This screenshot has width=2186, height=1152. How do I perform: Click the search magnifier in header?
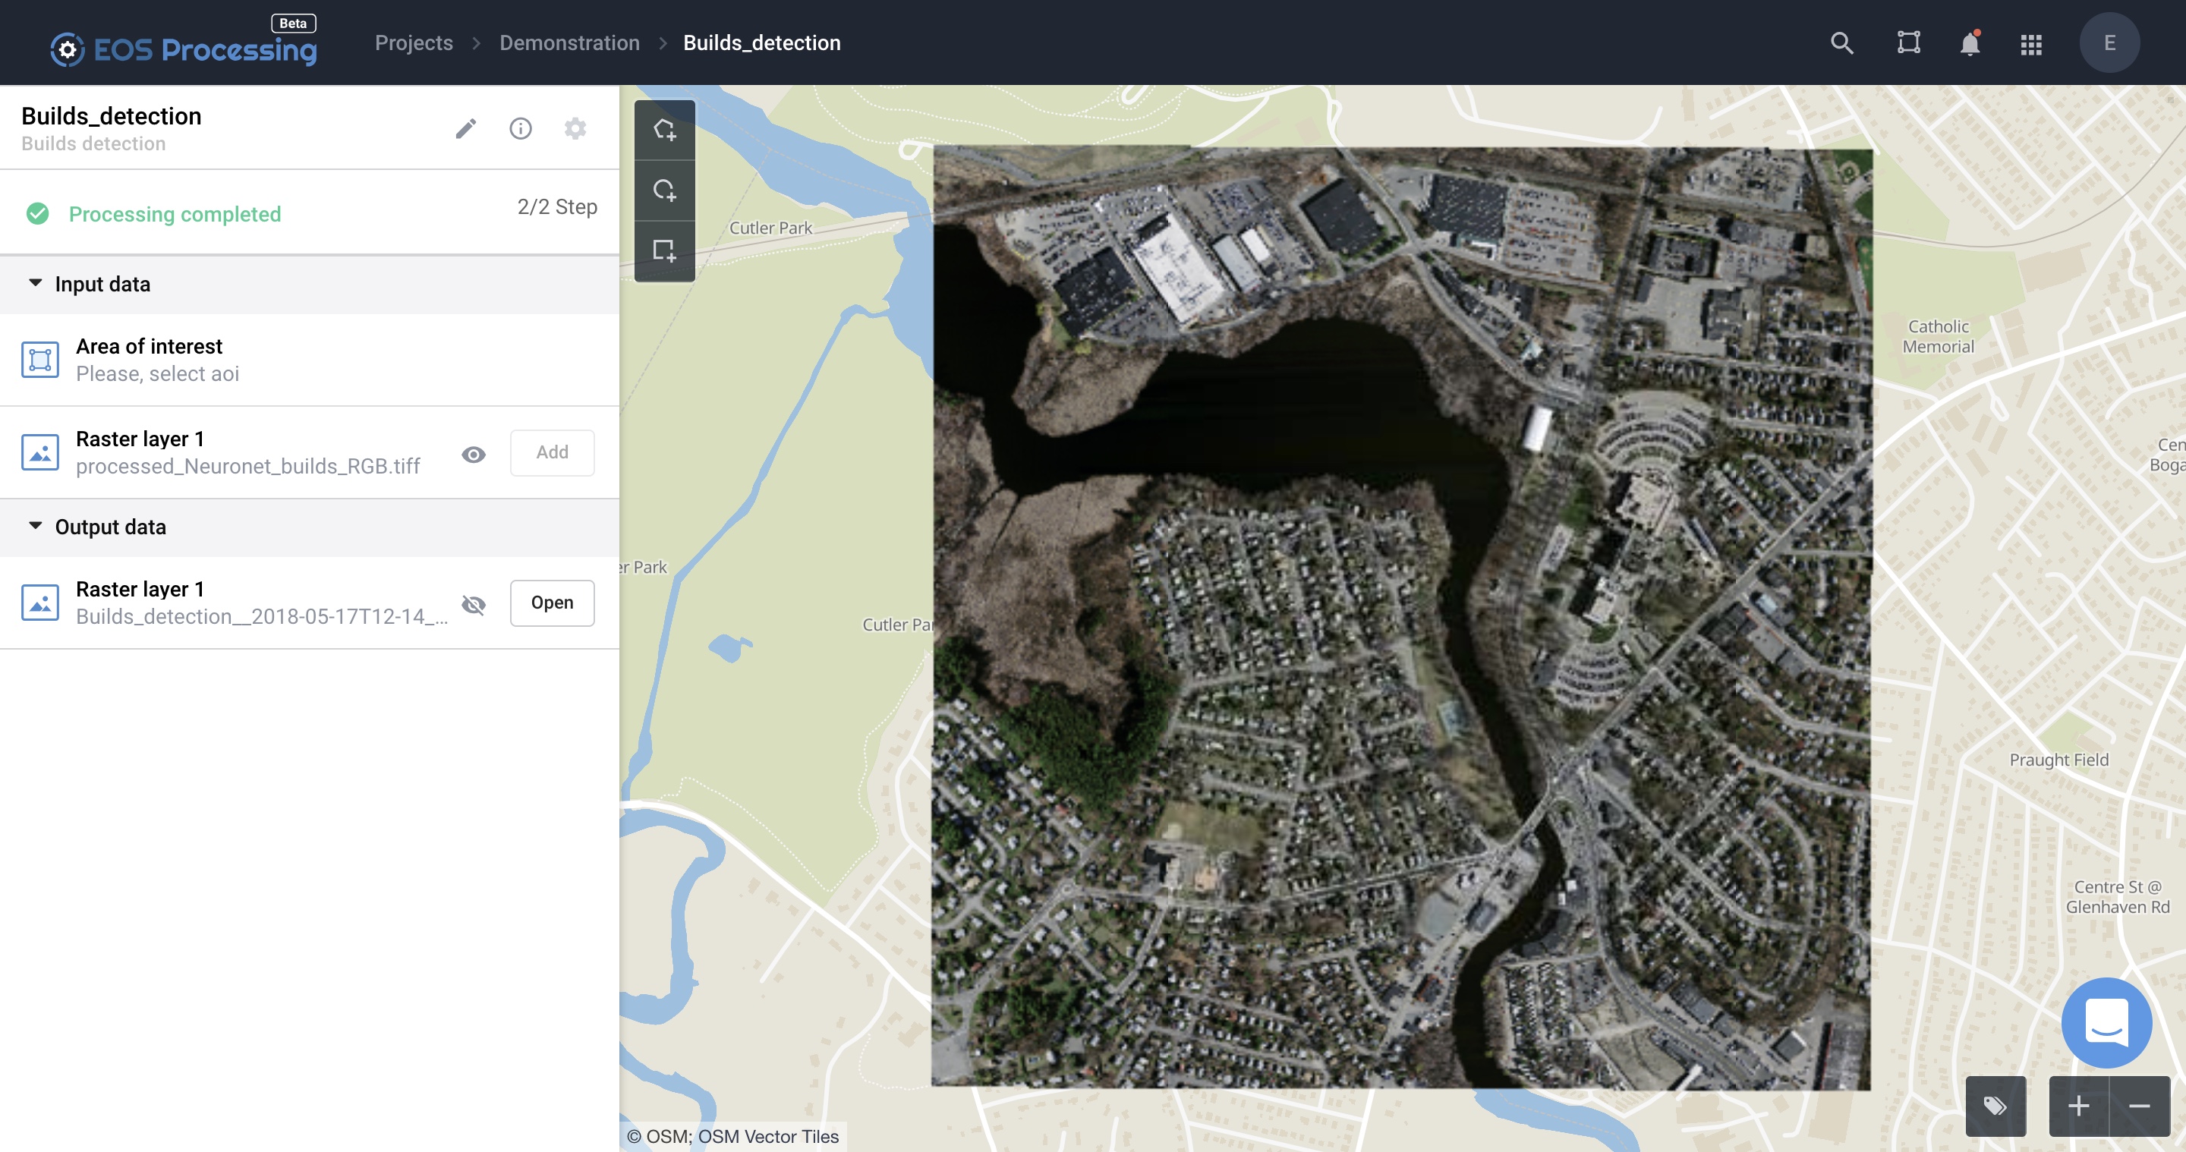(1841, 43)
